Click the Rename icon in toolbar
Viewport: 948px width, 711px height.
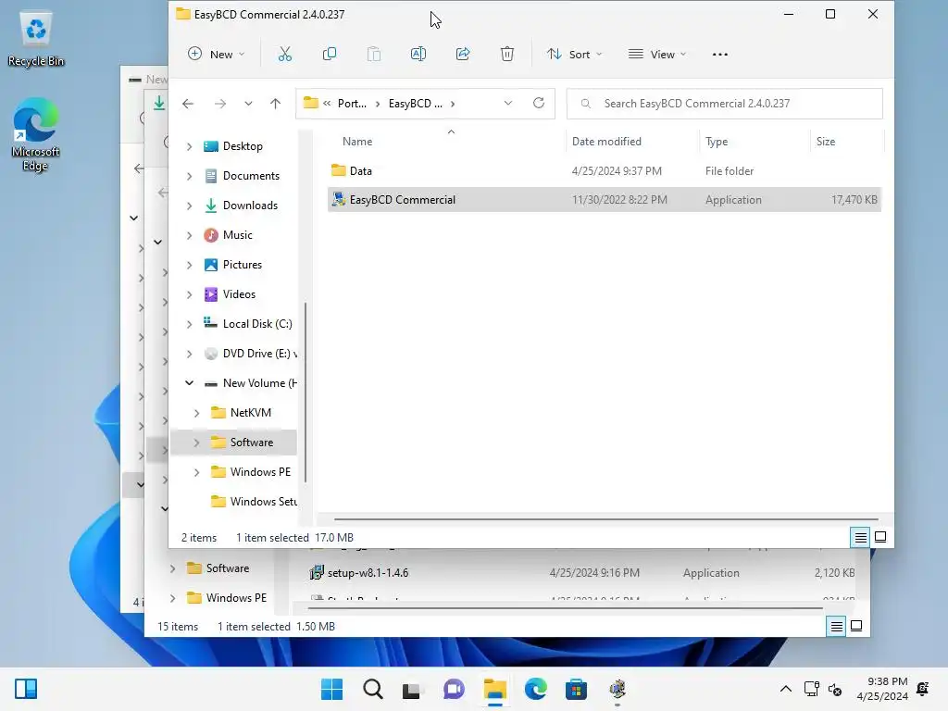[418, 55]
